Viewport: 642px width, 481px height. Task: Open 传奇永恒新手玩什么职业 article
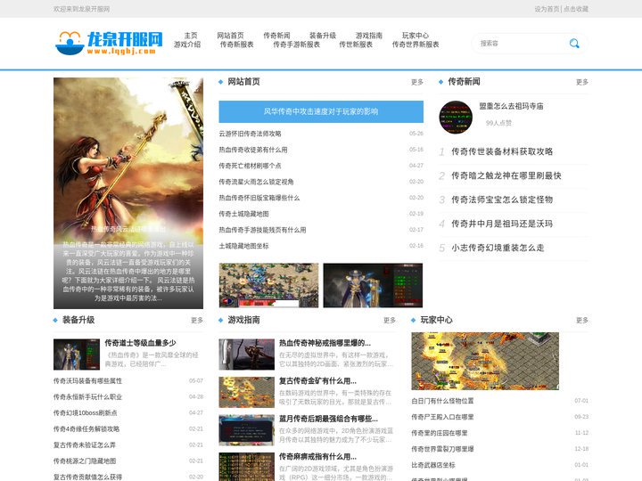pos(87,396)
